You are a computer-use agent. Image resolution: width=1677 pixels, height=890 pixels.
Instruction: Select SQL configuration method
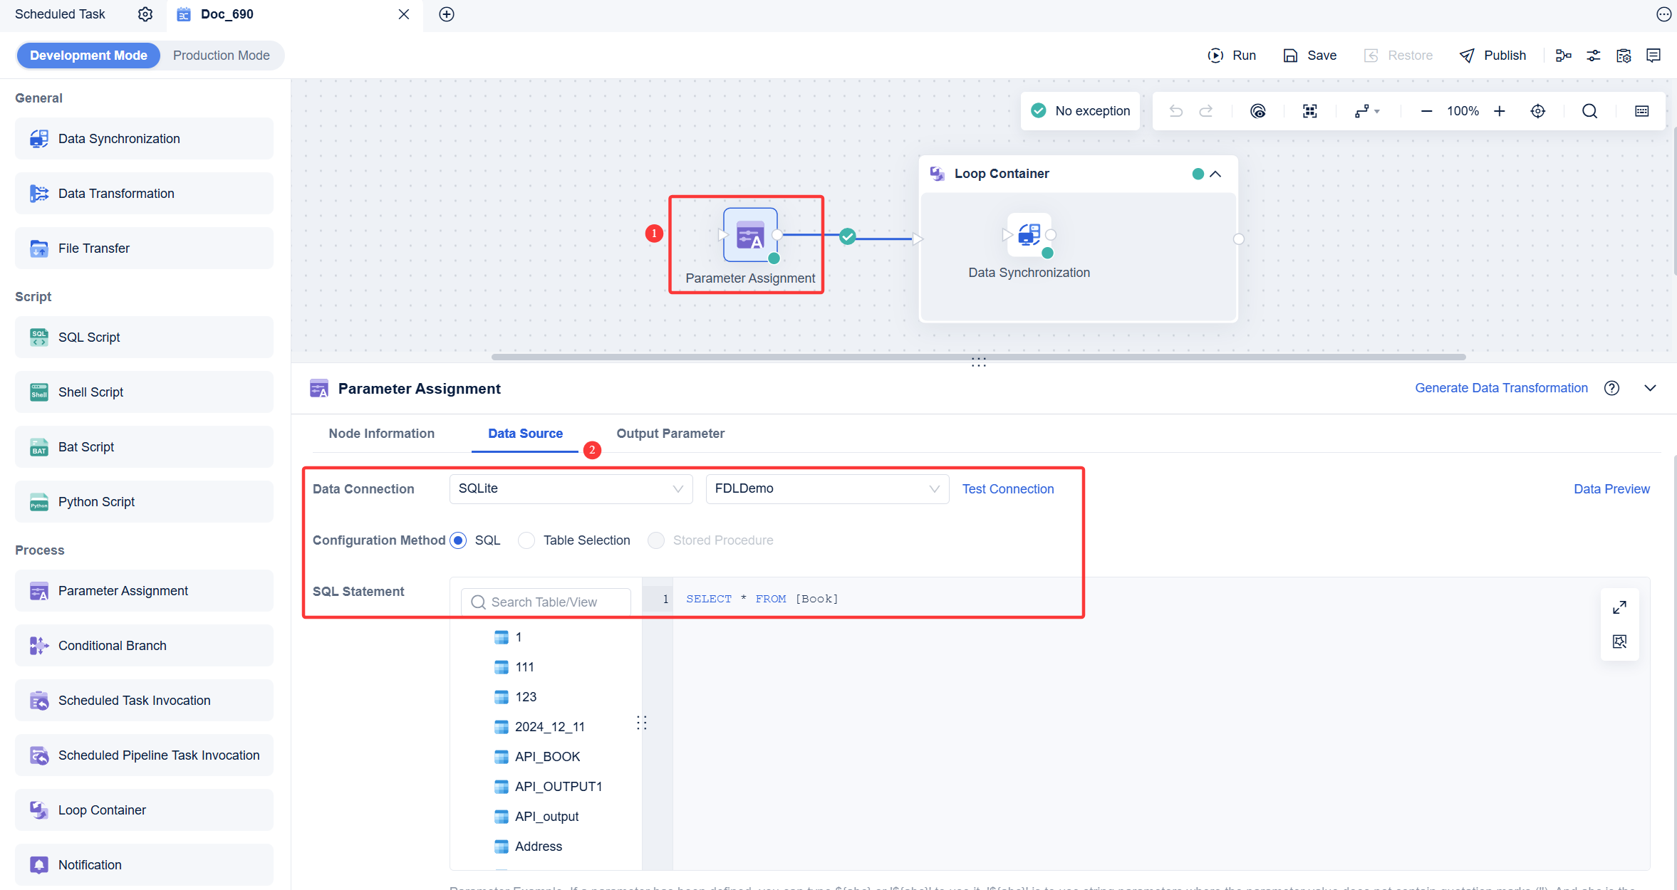[x=458, y=540]
